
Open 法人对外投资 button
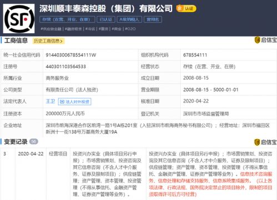click(x=74, y=101)
